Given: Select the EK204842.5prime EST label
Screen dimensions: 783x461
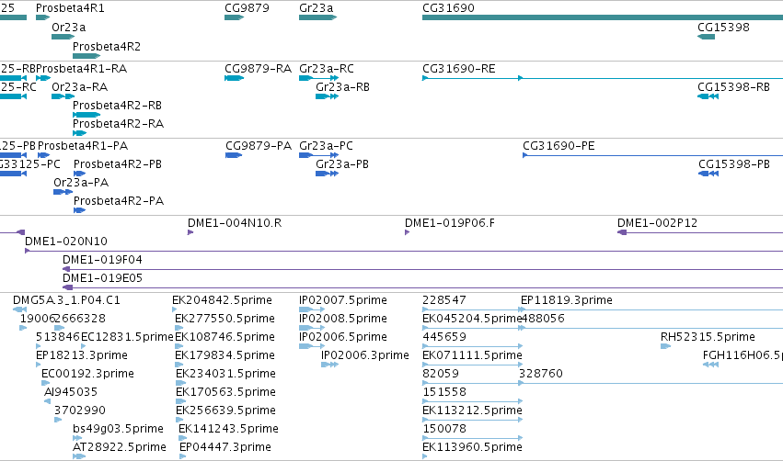Looking at the screenshot, I should [223, 300].
